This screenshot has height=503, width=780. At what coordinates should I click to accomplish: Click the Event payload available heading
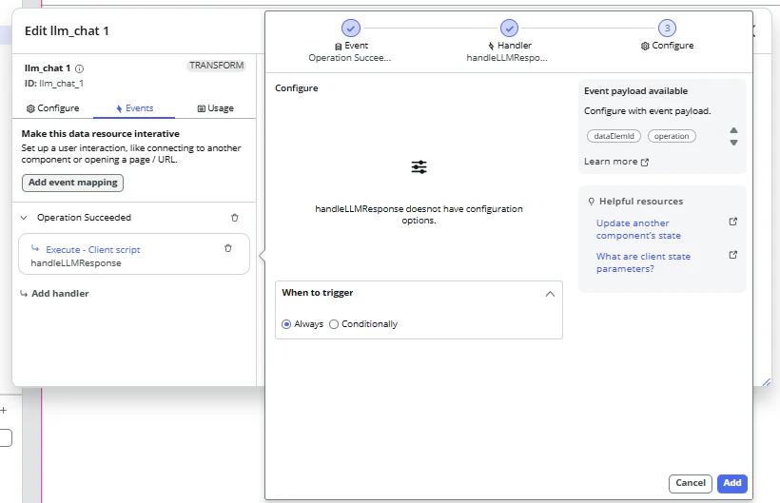click(635, 91)
